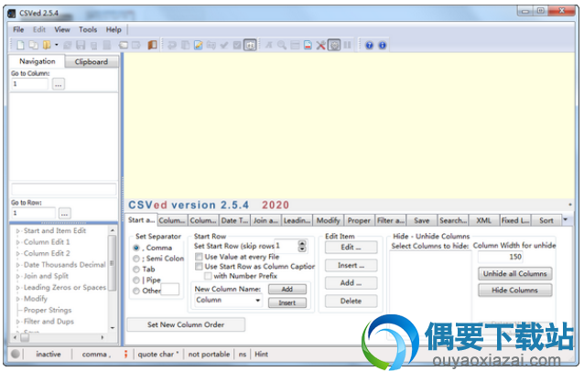Image resolution: width=584 pixels, height=371 pixels.
Task: Open the Help menu
Action: (114, 29)
